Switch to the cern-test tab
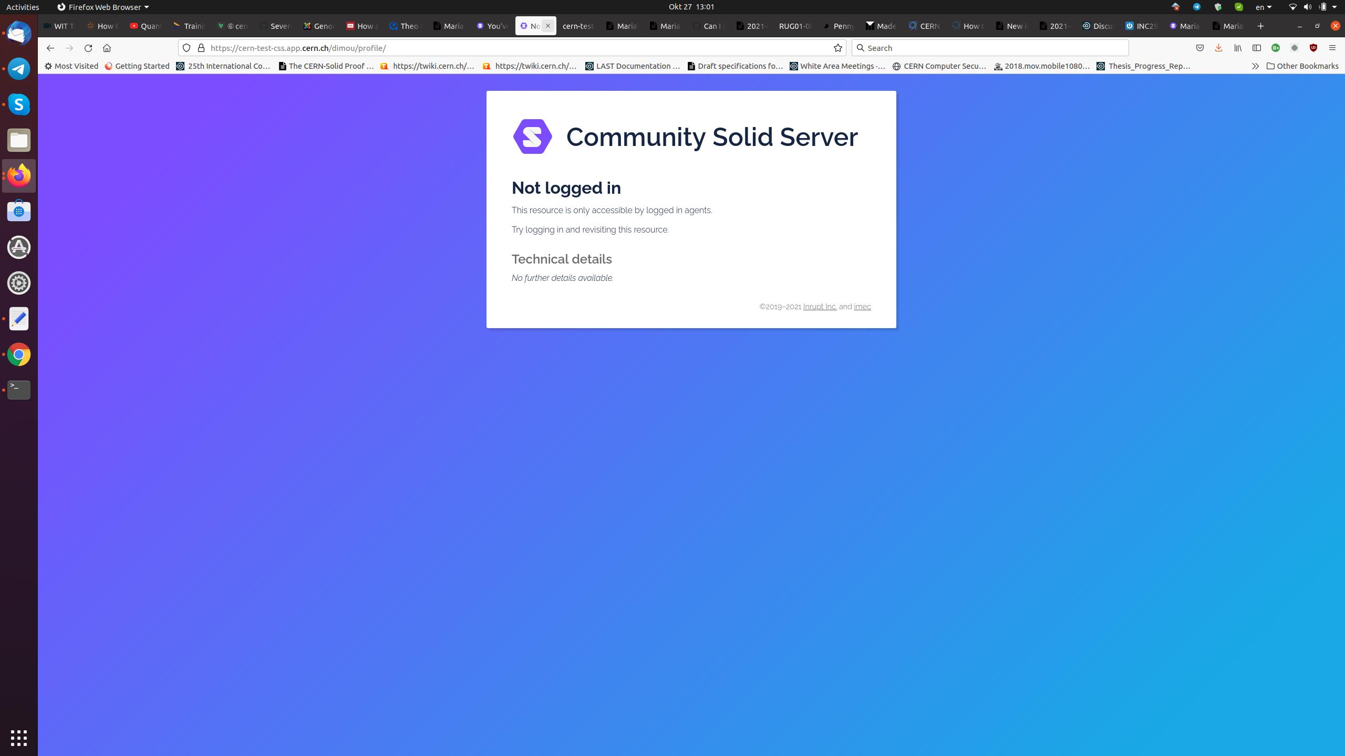The height and width of the screenshot is (756, 1345). pos(578,26)
